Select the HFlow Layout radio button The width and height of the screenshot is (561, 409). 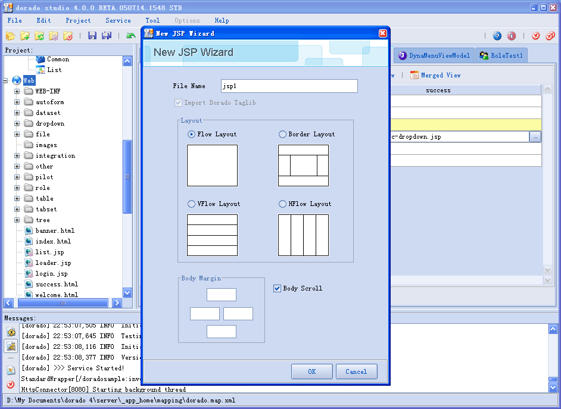[282, 204]
